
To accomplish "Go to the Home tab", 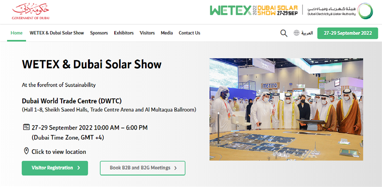I will [x=17, y=33].
